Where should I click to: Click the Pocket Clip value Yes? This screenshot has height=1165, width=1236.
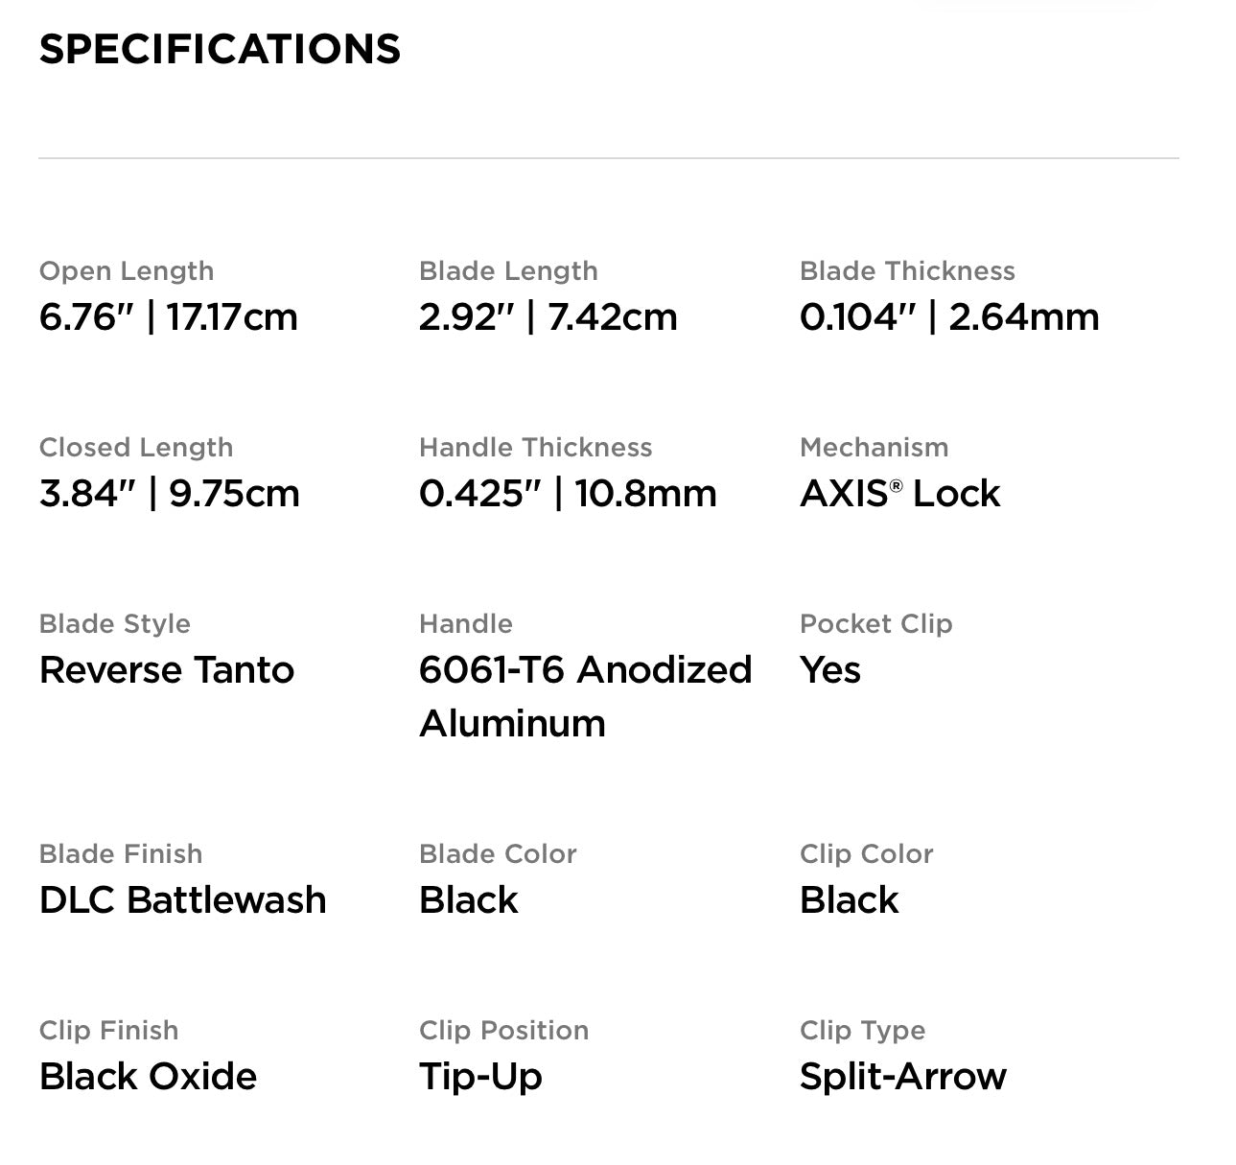(830, 670)
